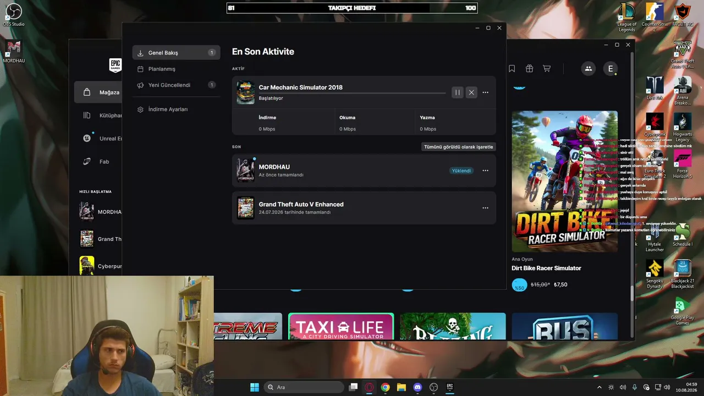Viewport: 704px width, 396px height.
Task: Open the OBS Studio desktop shortcut
Action: (14, 15)
